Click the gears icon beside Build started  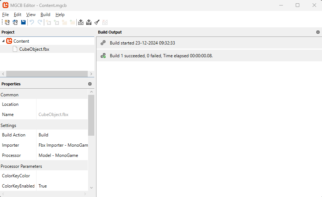coord(103,43)
